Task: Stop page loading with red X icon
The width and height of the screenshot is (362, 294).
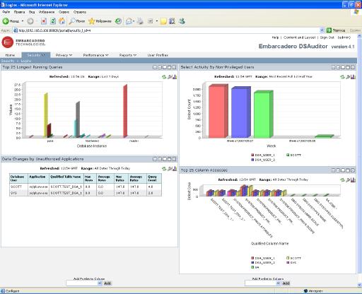Action: point(44,21)
